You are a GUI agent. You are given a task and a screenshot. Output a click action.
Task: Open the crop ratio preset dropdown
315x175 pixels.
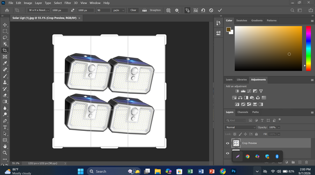pos(38,10)
